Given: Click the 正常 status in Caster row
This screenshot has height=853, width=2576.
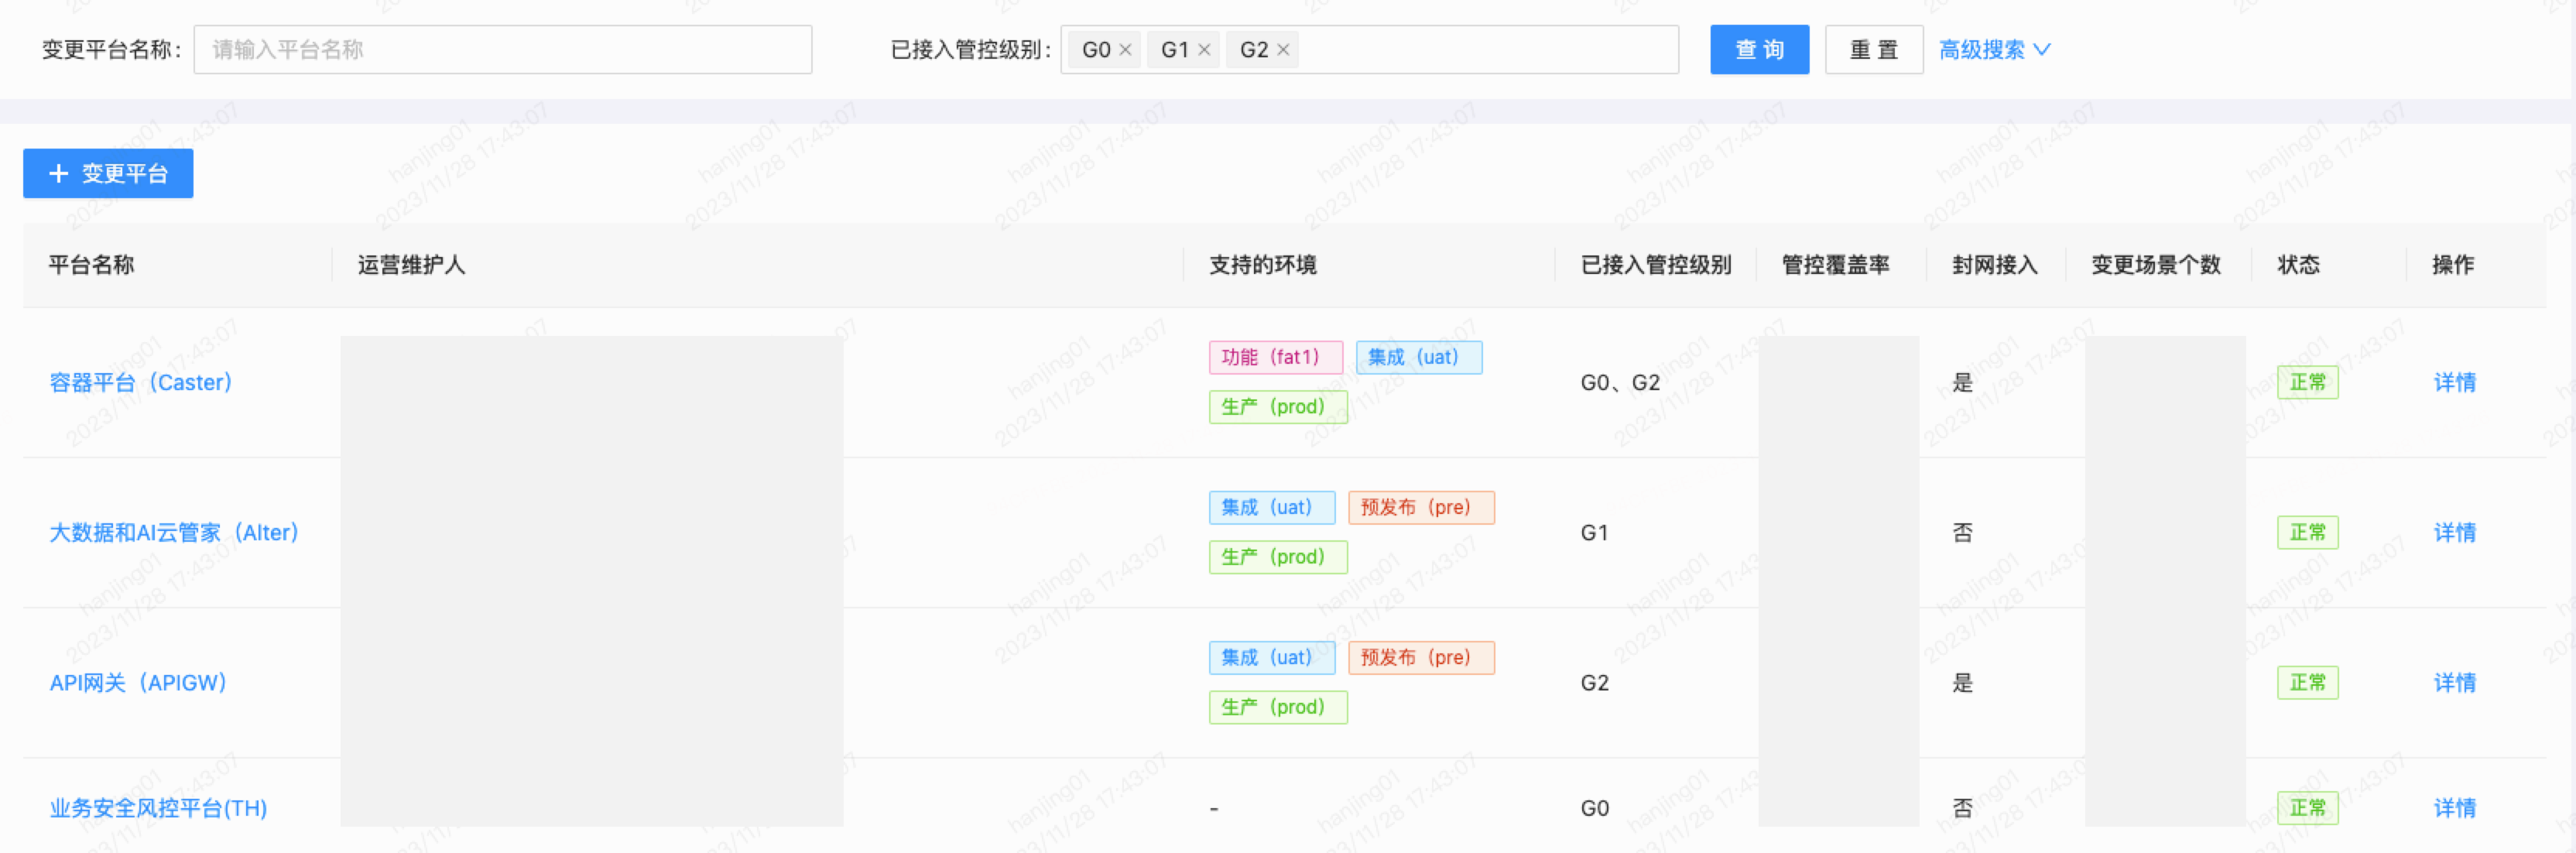Looking at the screenshot, I should pos(2307,382).
